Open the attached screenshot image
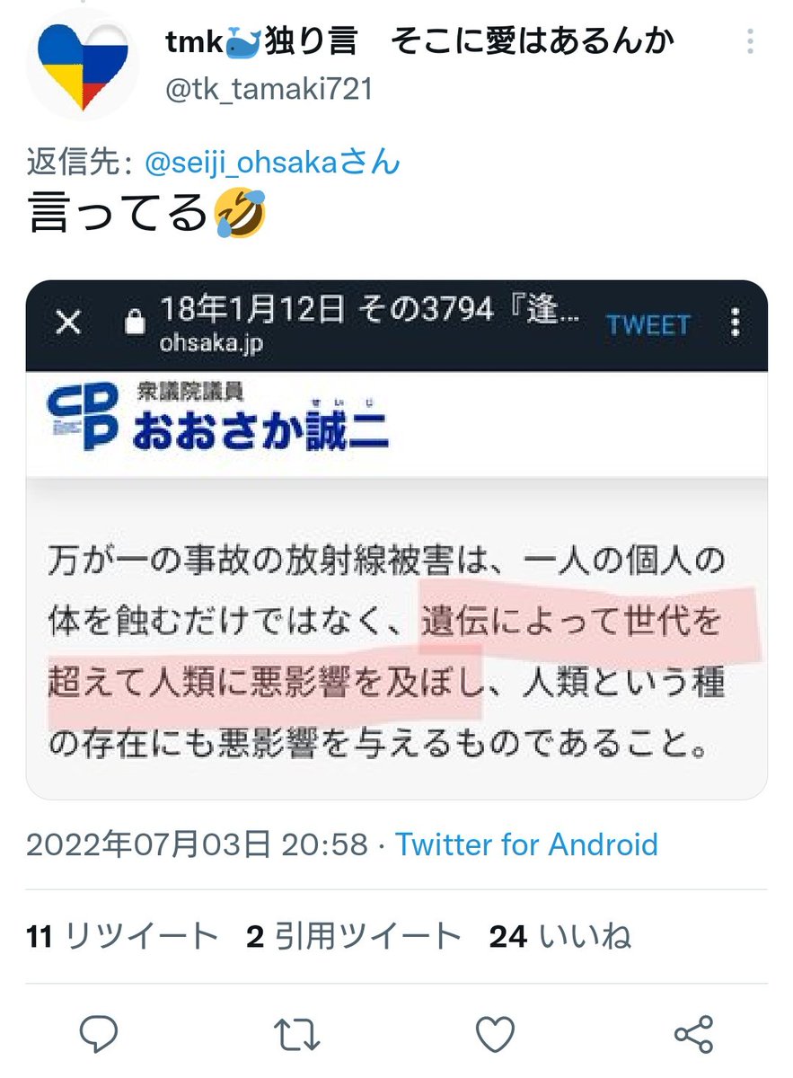The height and width of the screenshot is (1078, 793). pos(396,540)
